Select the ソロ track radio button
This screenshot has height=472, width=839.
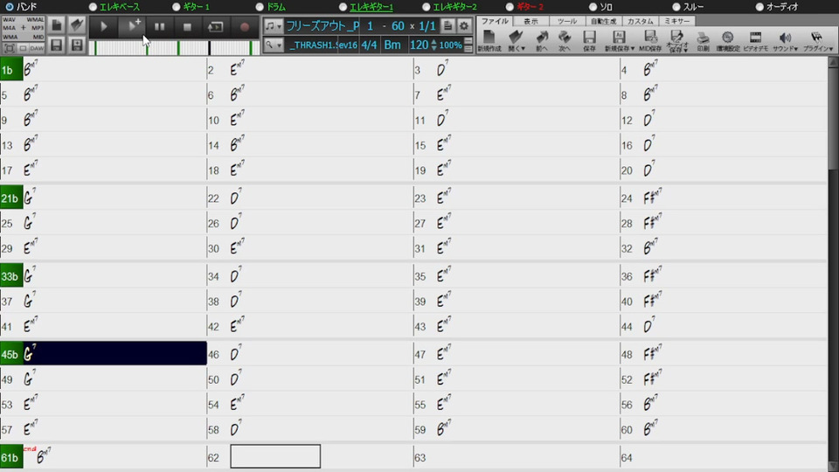coord(593,7)
